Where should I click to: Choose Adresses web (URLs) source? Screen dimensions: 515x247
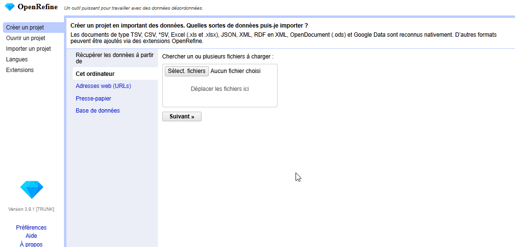tap(103, 86)
